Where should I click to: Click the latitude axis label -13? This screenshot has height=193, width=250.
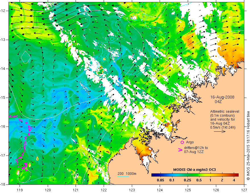pyautogui.click(x=3, y=40)
